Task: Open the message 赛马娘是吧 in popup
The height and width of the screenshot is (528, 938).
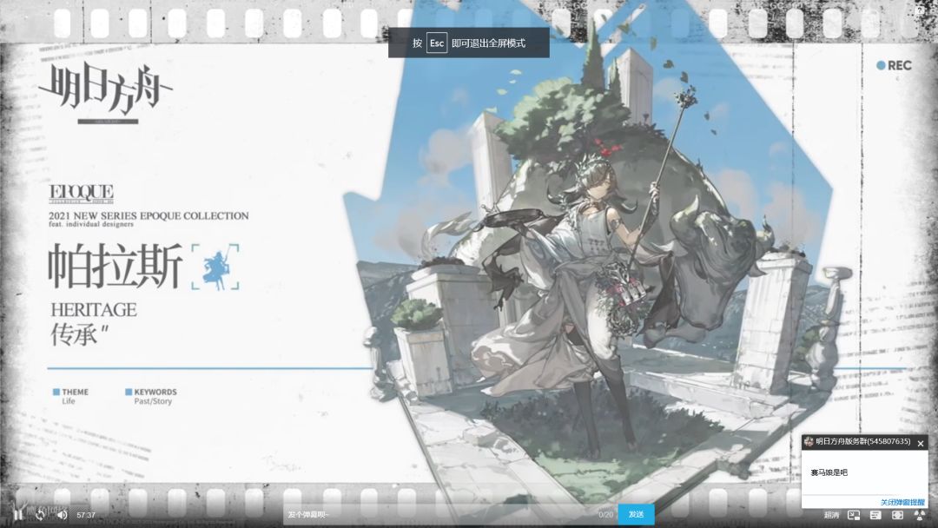Action: (x=829, y=472)
